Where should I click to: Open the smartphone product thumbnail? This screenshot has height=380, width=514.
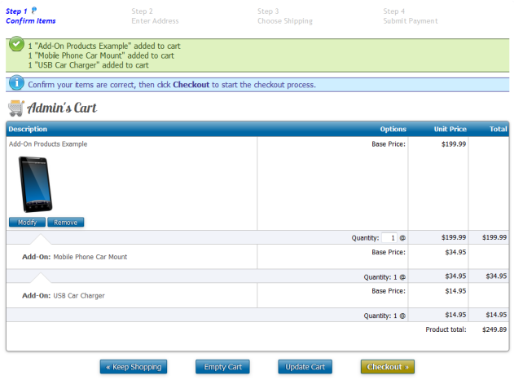[x=34, y=183]
